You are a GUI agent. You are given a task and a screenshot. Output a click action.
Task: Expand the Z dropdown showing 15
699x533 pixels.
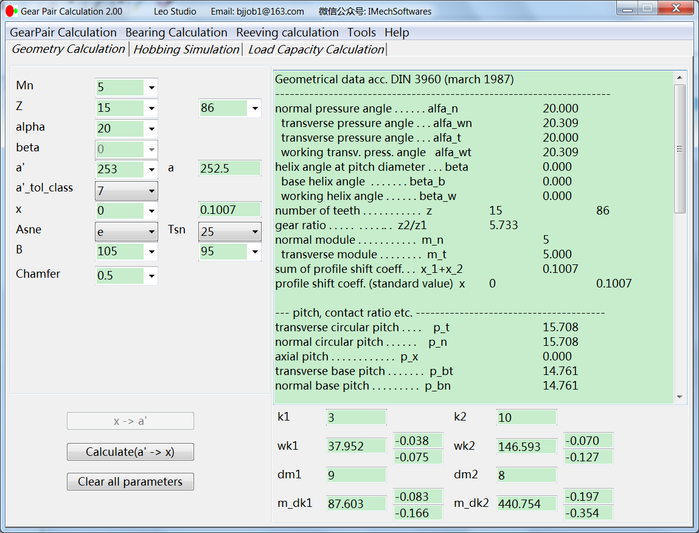pyautogui.click(x=151, y=108)
